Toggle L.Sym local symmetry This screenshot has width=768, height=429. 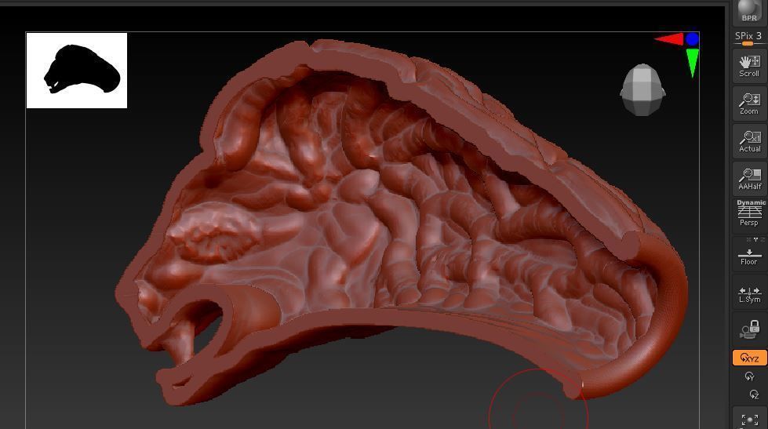(749, 294)
